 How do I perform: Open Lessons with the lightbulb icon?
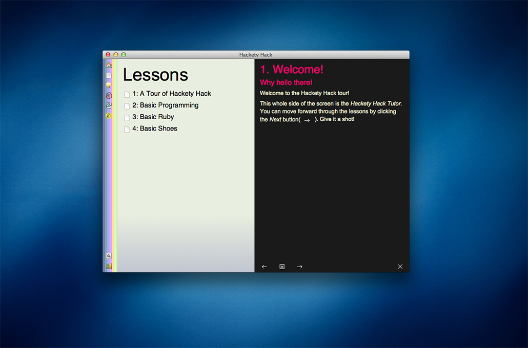pos(109,85)
